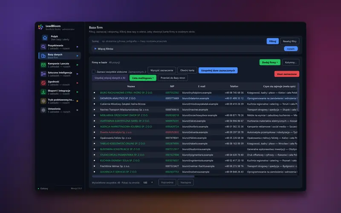Focus the Szukaj search field

coord(182,41)
